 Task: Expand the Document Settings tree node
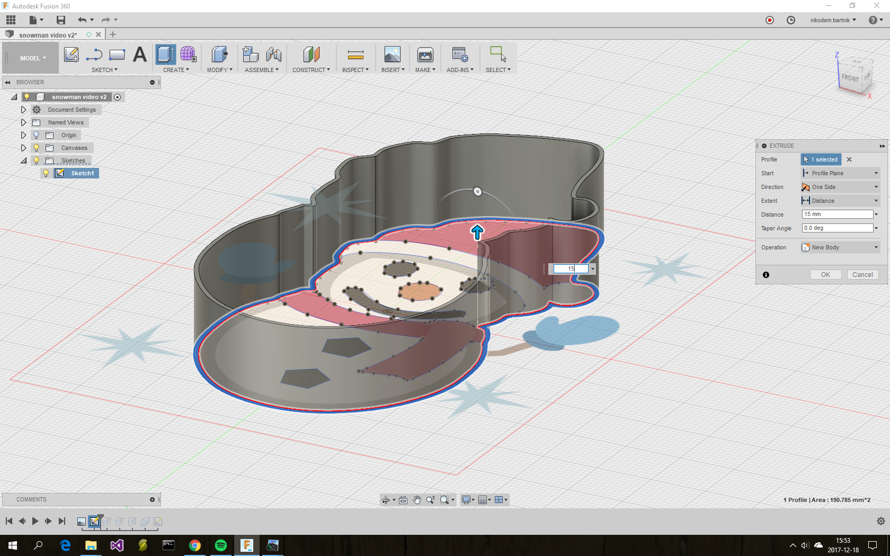(x=23, y=110)
